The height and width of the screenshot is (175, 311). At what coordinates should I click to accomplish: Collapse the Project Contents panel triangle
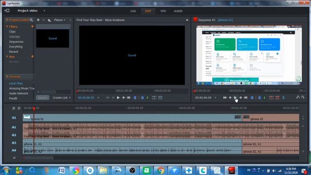coord(7,20)
